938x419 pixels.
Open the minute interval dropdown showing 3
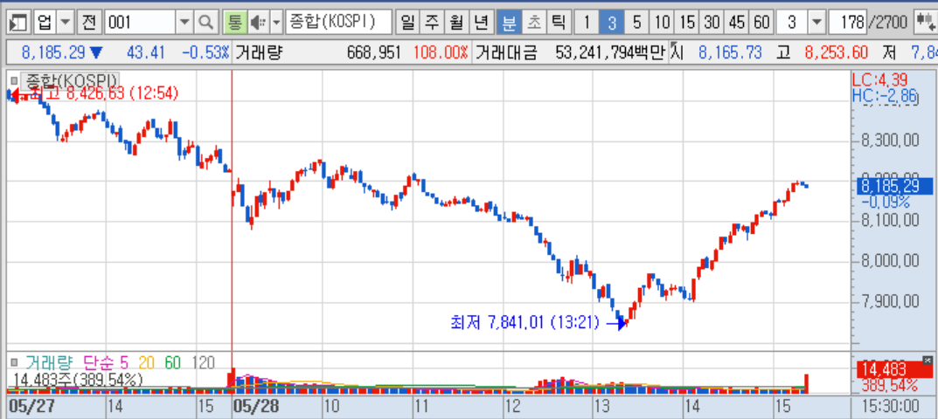coord(816,24)
